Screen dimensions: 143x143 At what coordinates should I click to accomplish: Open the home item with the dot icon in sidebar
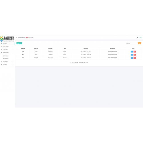[x=7, y=44]
